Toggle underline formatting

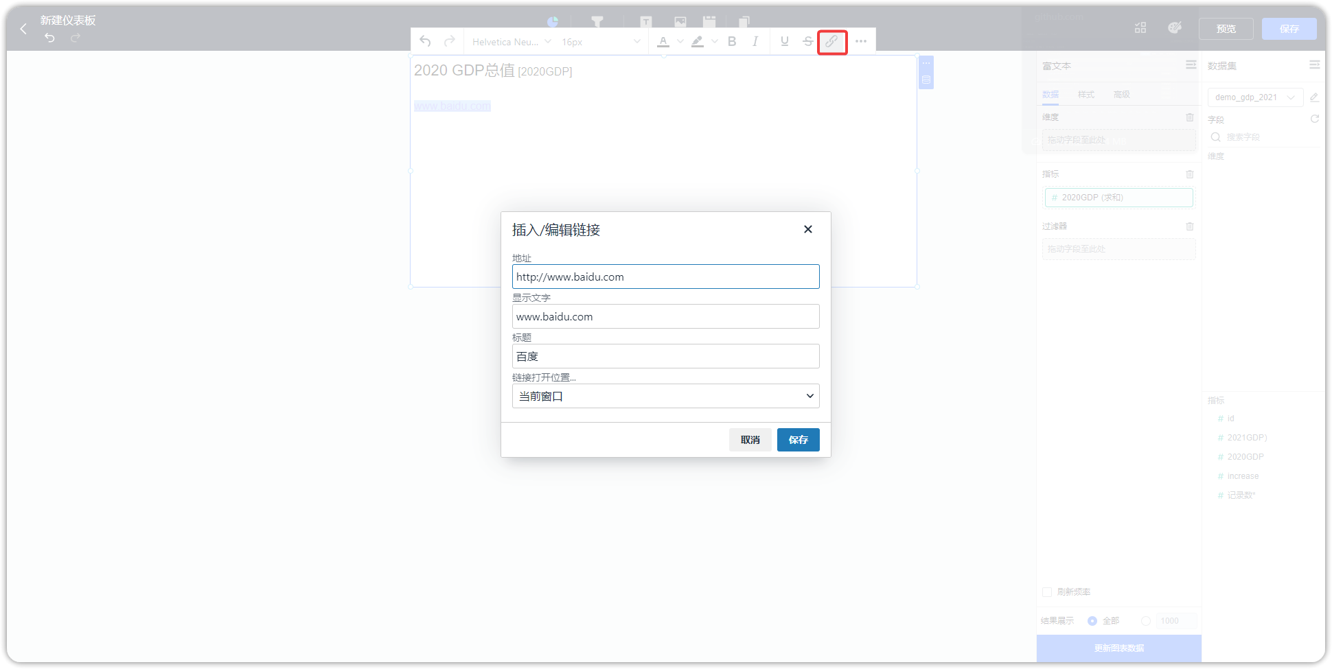(x=785, y=41)
